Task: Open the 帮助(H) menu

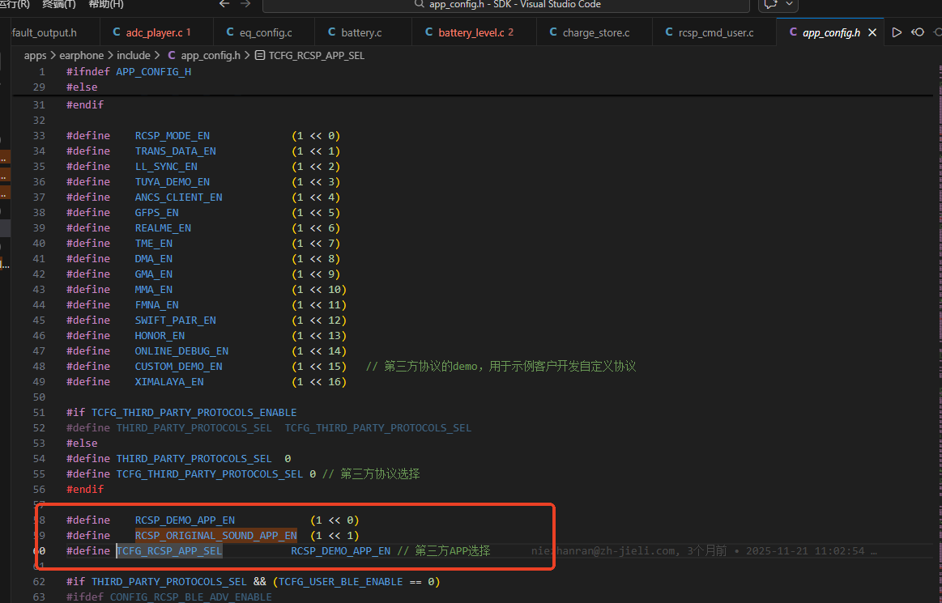Action: pos(106,4)
